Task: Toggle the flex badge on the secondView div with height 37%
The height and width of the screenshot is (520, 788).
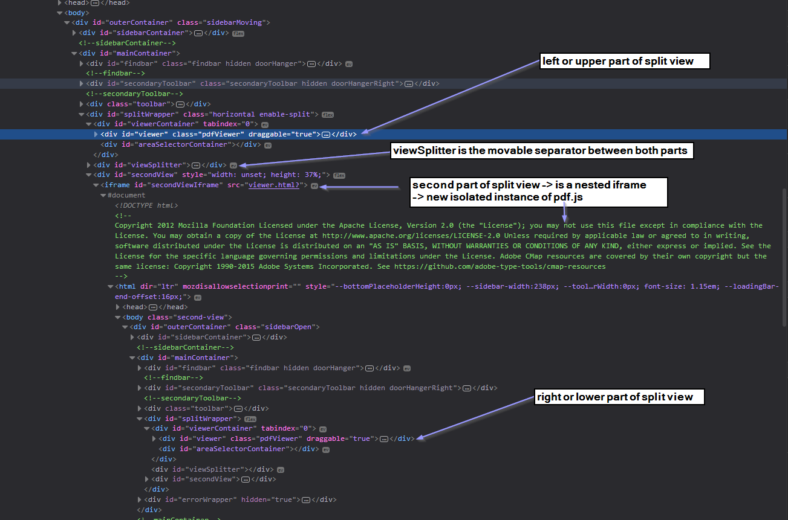Action: pyautogui.click(x=339, y=175)
